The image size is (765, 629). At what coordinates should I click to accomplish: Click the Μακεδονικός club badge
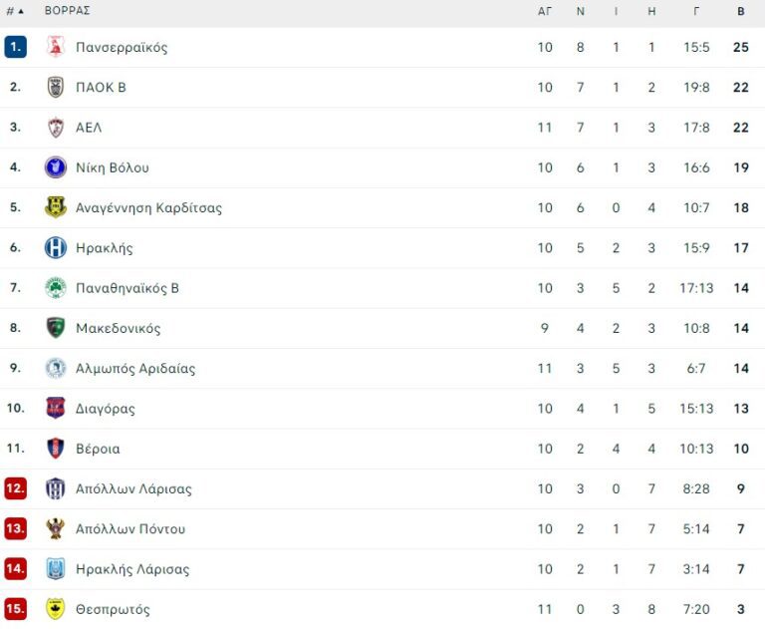tap(56, 328)
